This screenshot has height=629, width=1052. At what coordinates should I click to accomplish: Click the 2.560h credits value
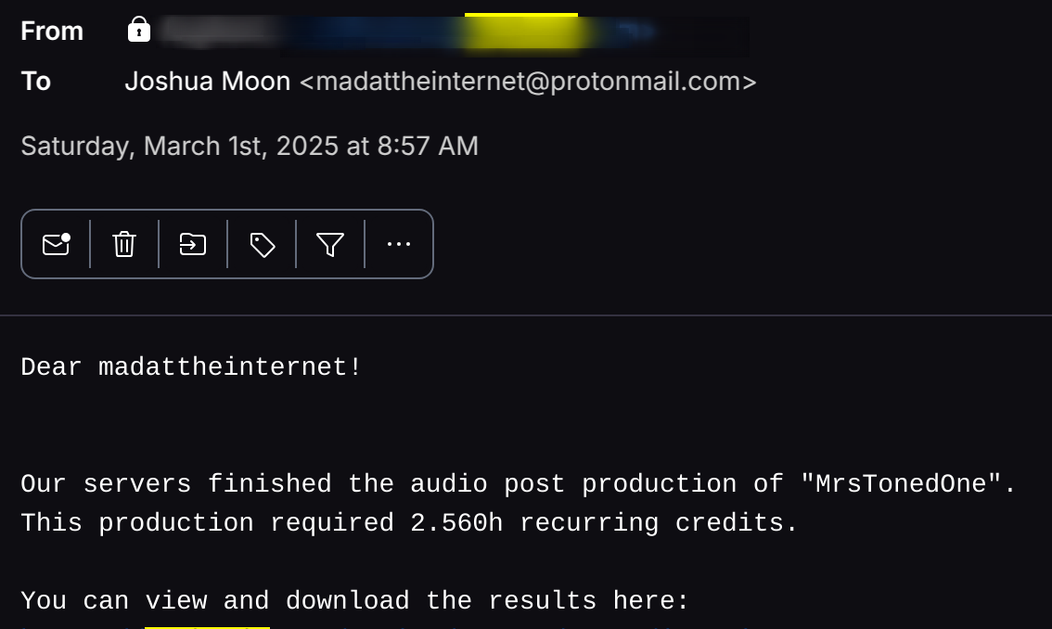click(x=456, y=523)
